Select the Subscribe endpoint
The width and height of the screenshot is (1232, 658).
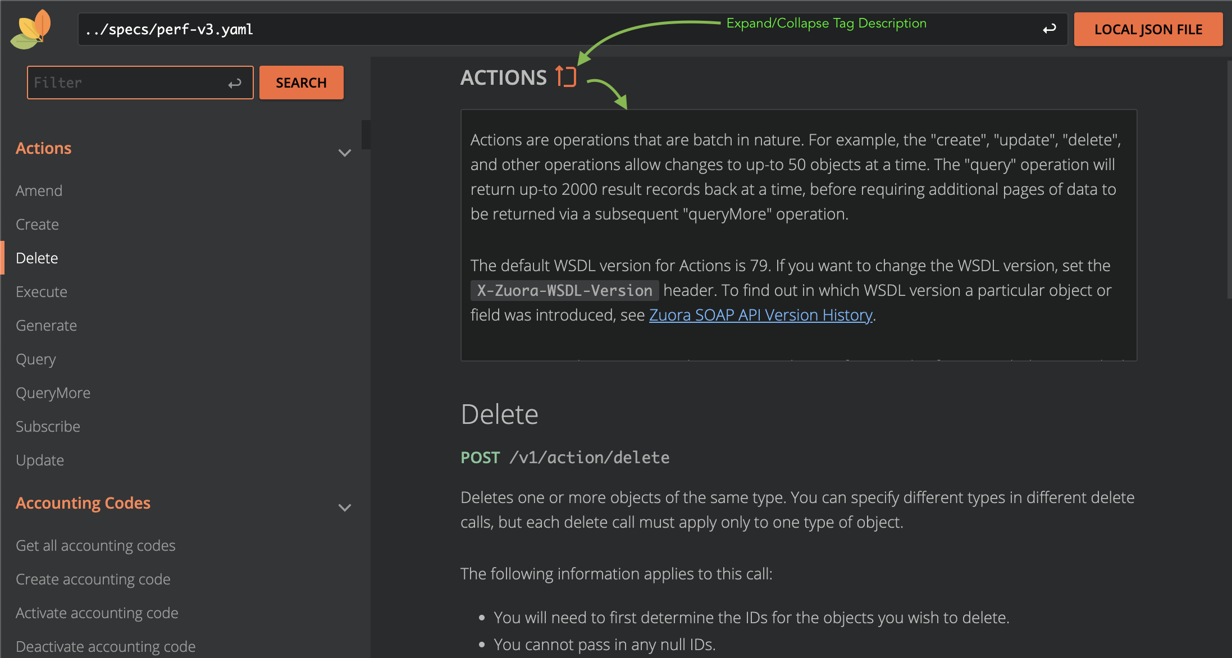[48, 426]
